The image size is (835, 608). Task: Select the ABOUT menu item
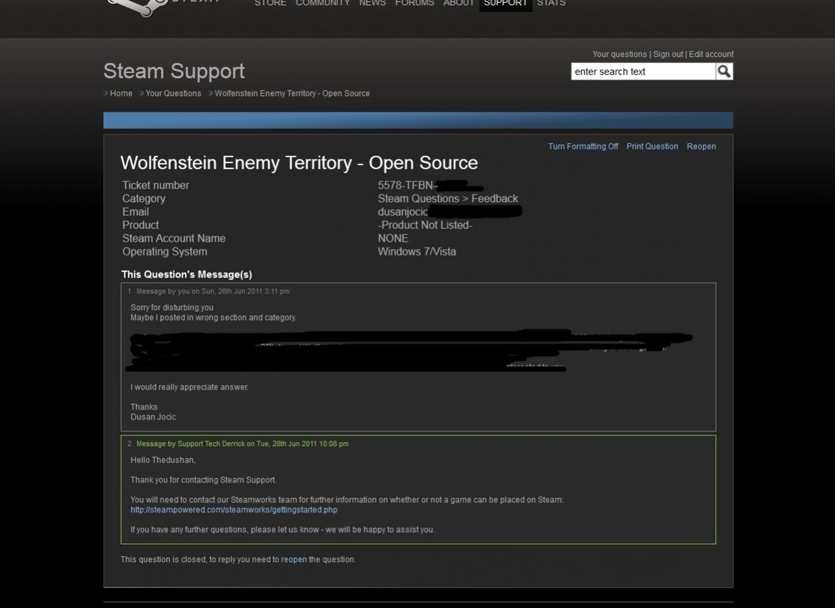459,3
